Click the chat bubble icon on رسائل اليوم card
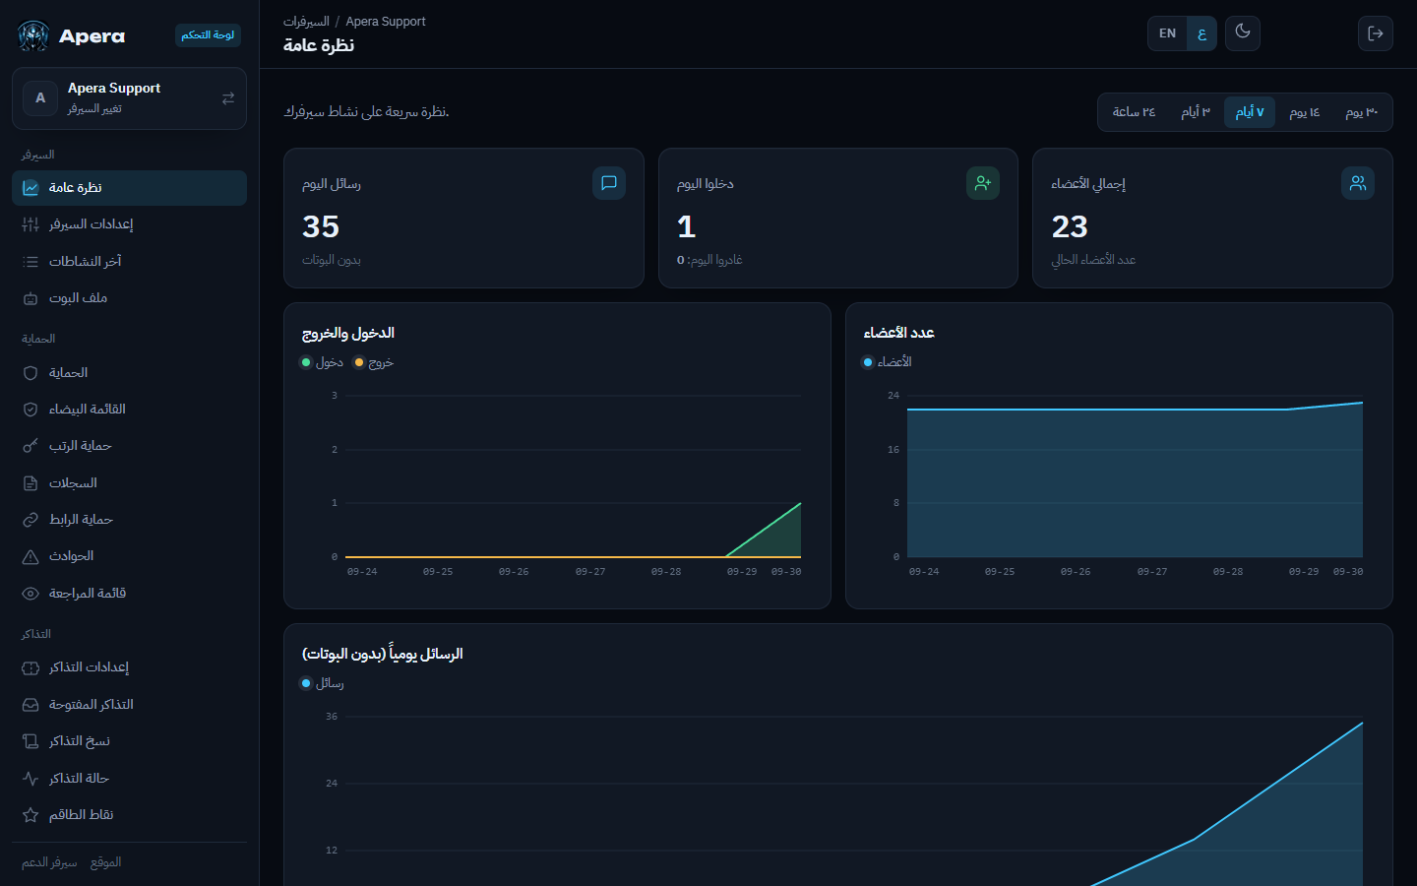The width and height of the screenshot is (1417, 886). 609,183
